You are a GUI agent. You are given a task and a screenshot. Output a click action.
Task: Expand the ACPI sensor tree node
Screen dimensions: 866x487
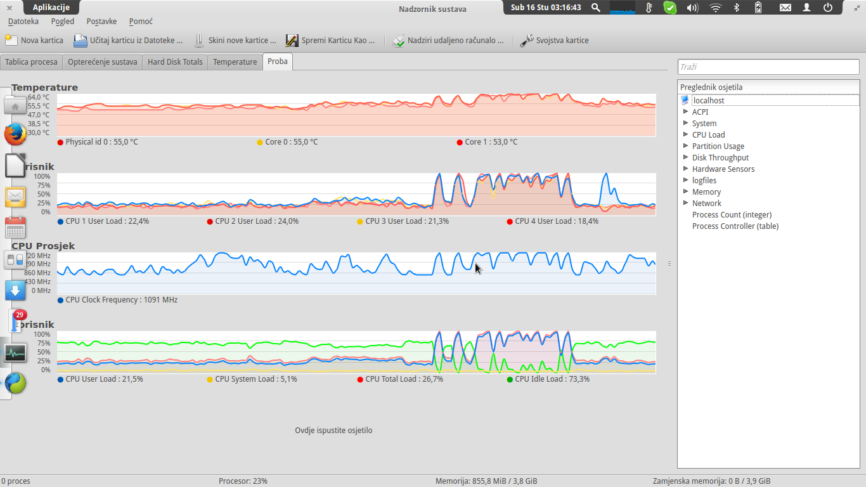tap(685, 112)
